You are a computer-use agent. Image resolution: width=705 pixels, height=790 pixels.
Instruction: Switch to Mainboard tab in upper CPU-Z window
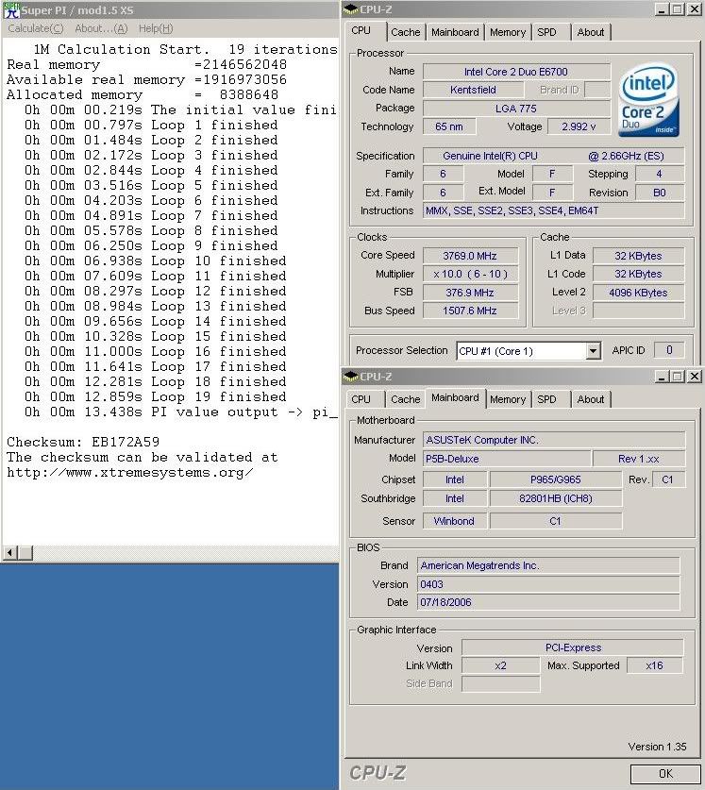(455, 32)
